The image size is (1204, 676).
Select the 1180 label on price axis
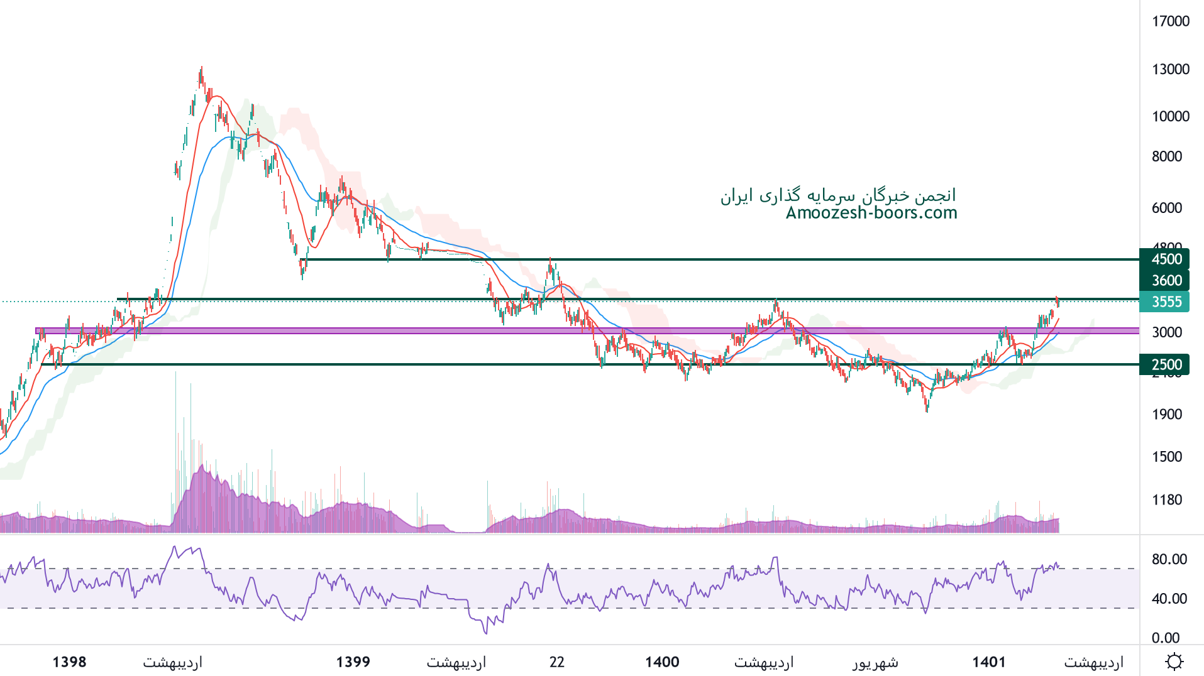(x=1166, y=499)
